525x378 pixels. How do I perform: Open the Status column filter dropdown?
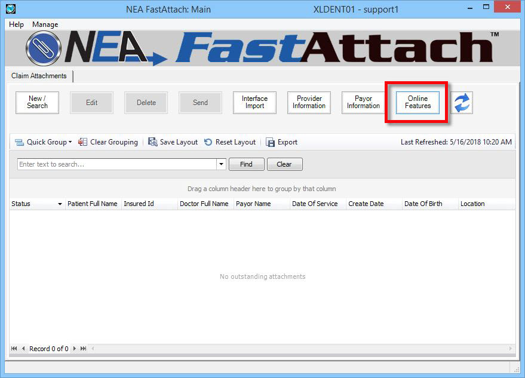point(60,204)
